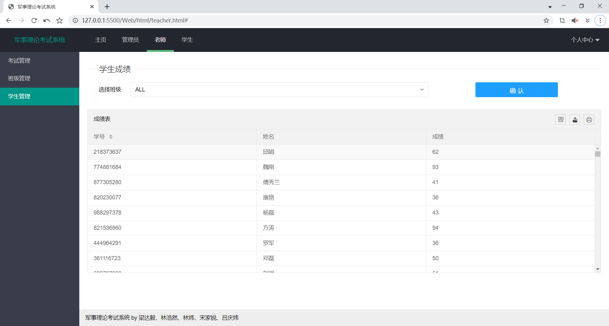This screenshot has width=609, height=326.
Task: Click the star icon left of address bar
Action: point(59,21)
